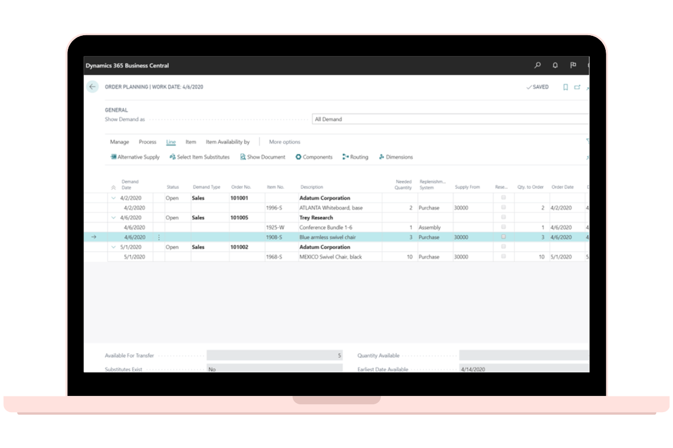Click the Dimensions label
The width and height of the screenshot is (673, 448).
tap(399, 157)
